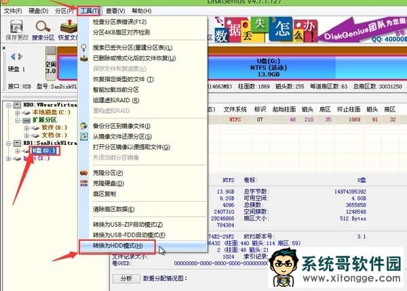407x291 pixels.
Task: Click the 分析 button
Action: point(126,278)
